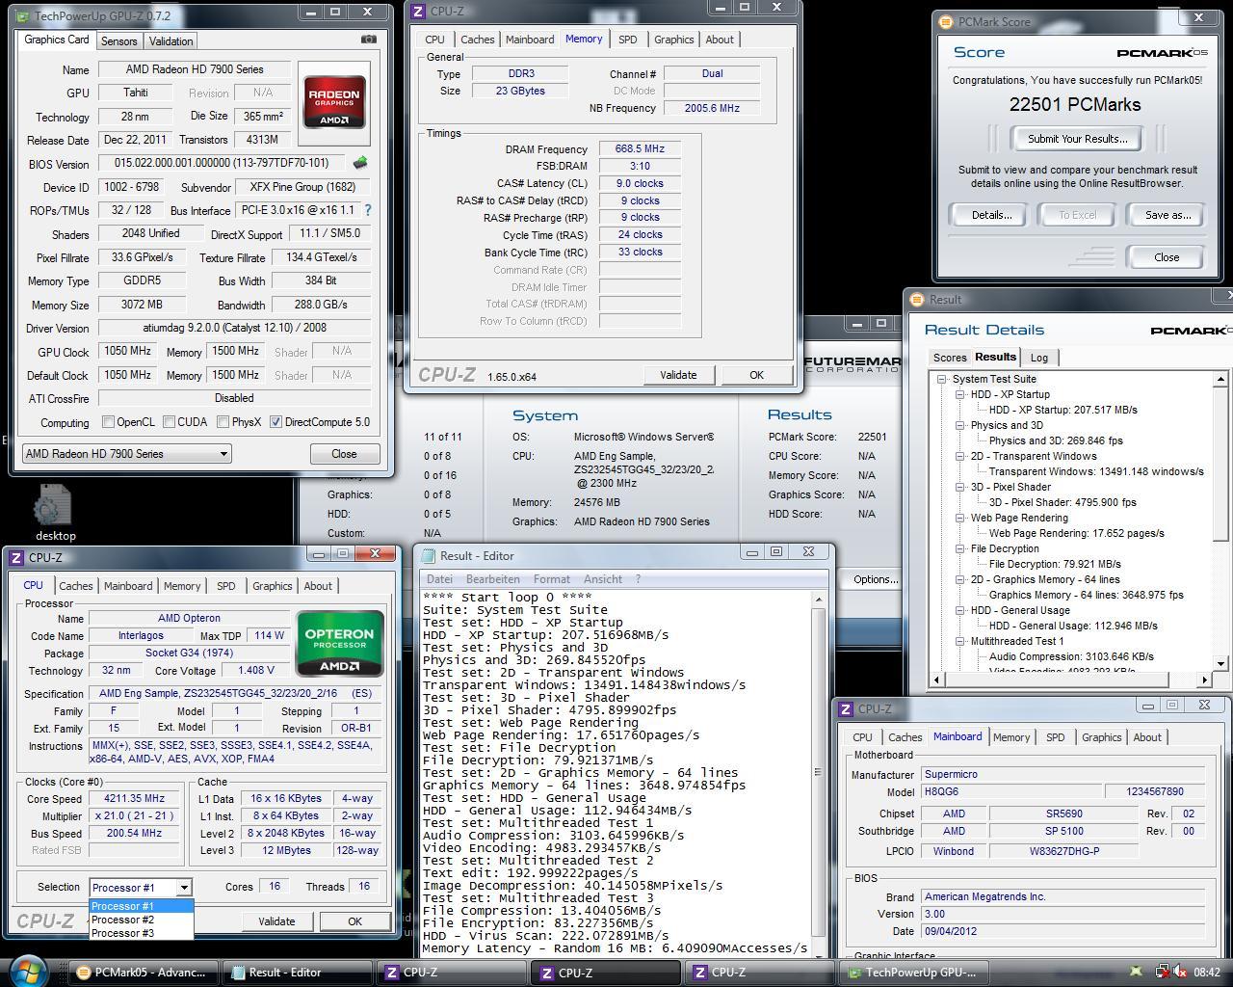Click the Result - Editor notepad title icon
The image size is (1233, 987).
[428, 555]
